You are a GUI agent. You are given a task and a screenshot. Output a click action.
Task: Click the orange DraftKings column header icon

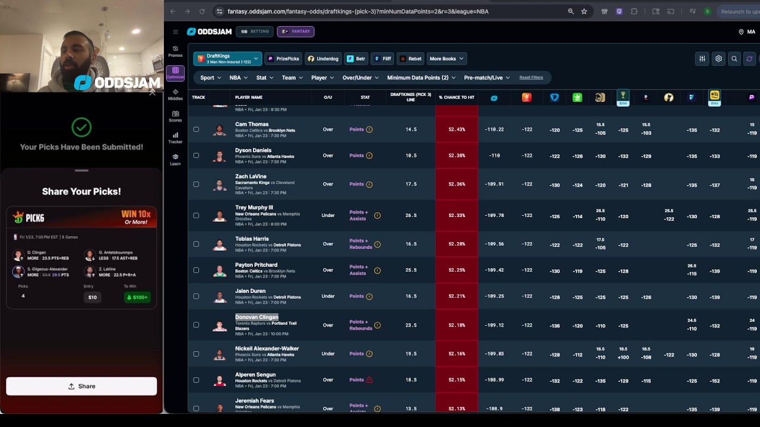(527, 97)
